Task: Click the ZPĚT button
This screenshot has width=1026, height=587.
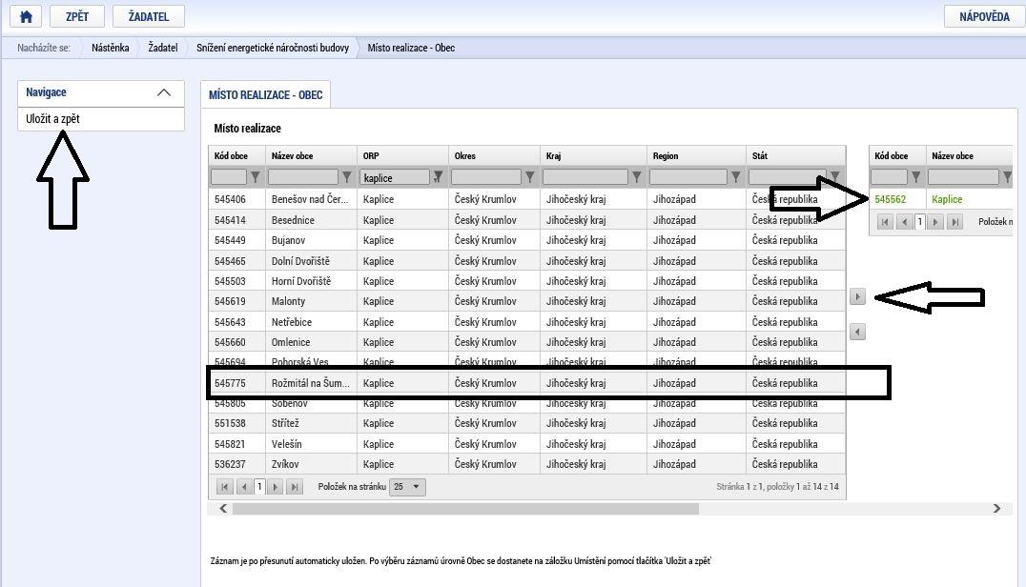Action: pos(77,16)
